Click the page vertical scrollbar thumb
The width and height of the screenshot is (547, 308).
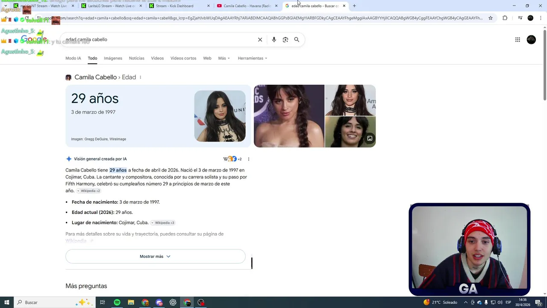544,64
